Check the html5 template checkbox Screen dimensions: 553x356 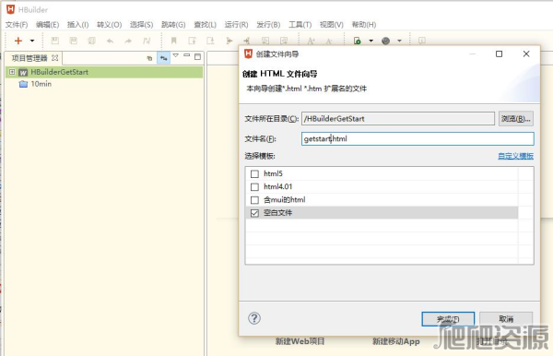click(254, 174)
